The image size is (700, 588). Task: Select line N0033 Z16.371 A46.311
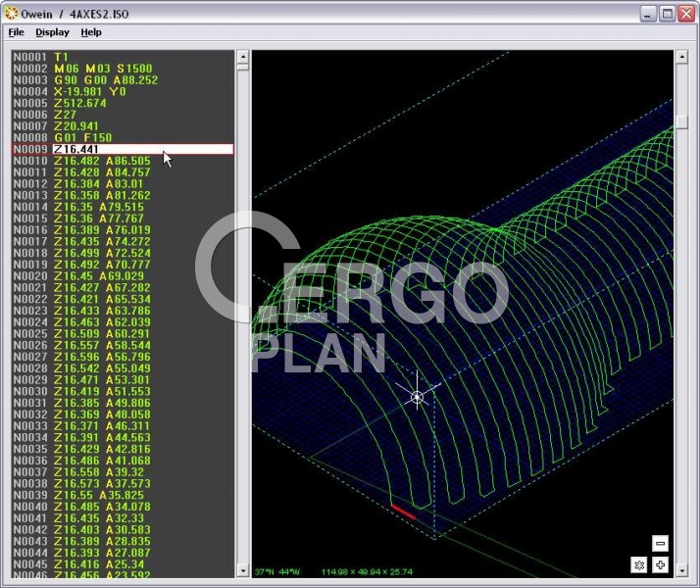pyautogui.click(x=123, y=426)
